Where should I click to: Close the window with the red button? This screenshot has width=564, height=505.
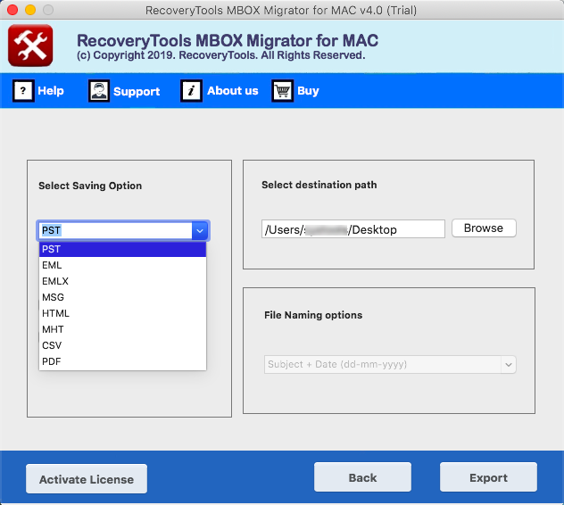click(x=12, y=10)
